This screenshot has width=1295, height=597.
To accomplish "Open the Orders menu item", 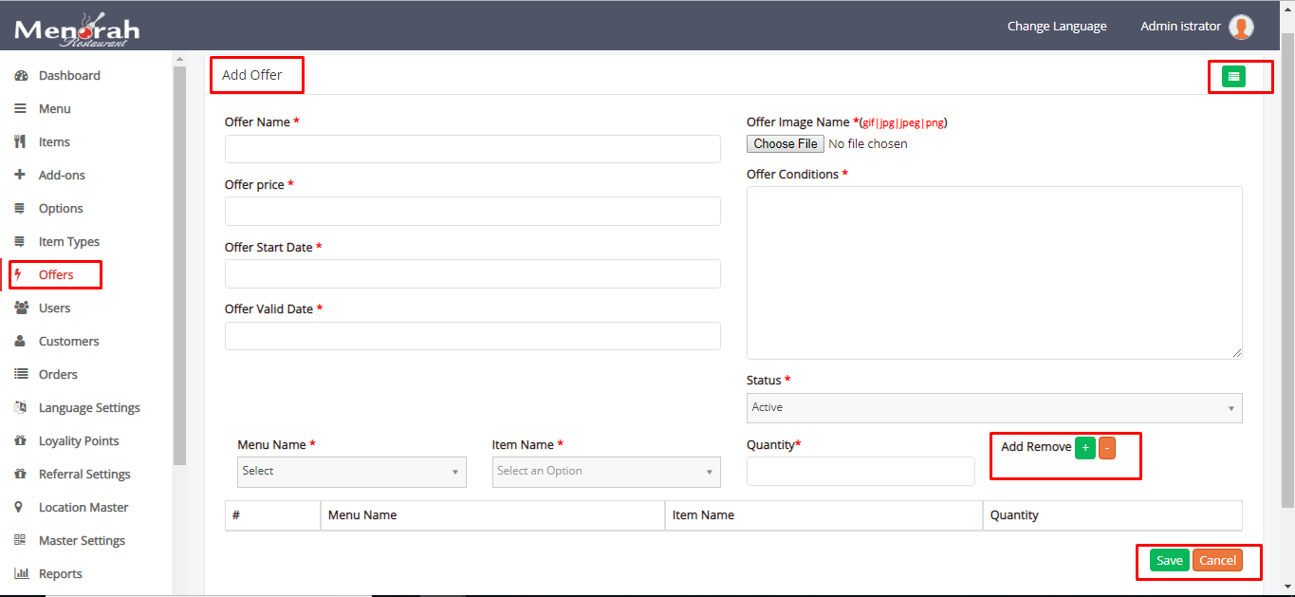I will [x=58, y=375].
